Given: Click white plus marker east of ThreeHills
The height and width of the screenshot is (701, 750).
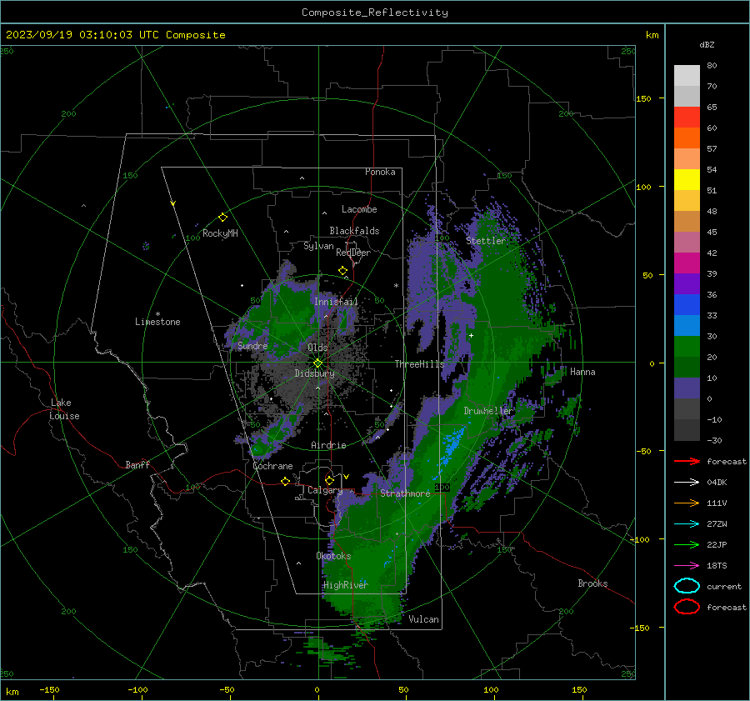Looking at the screenshot, I should tap(471, 335).
